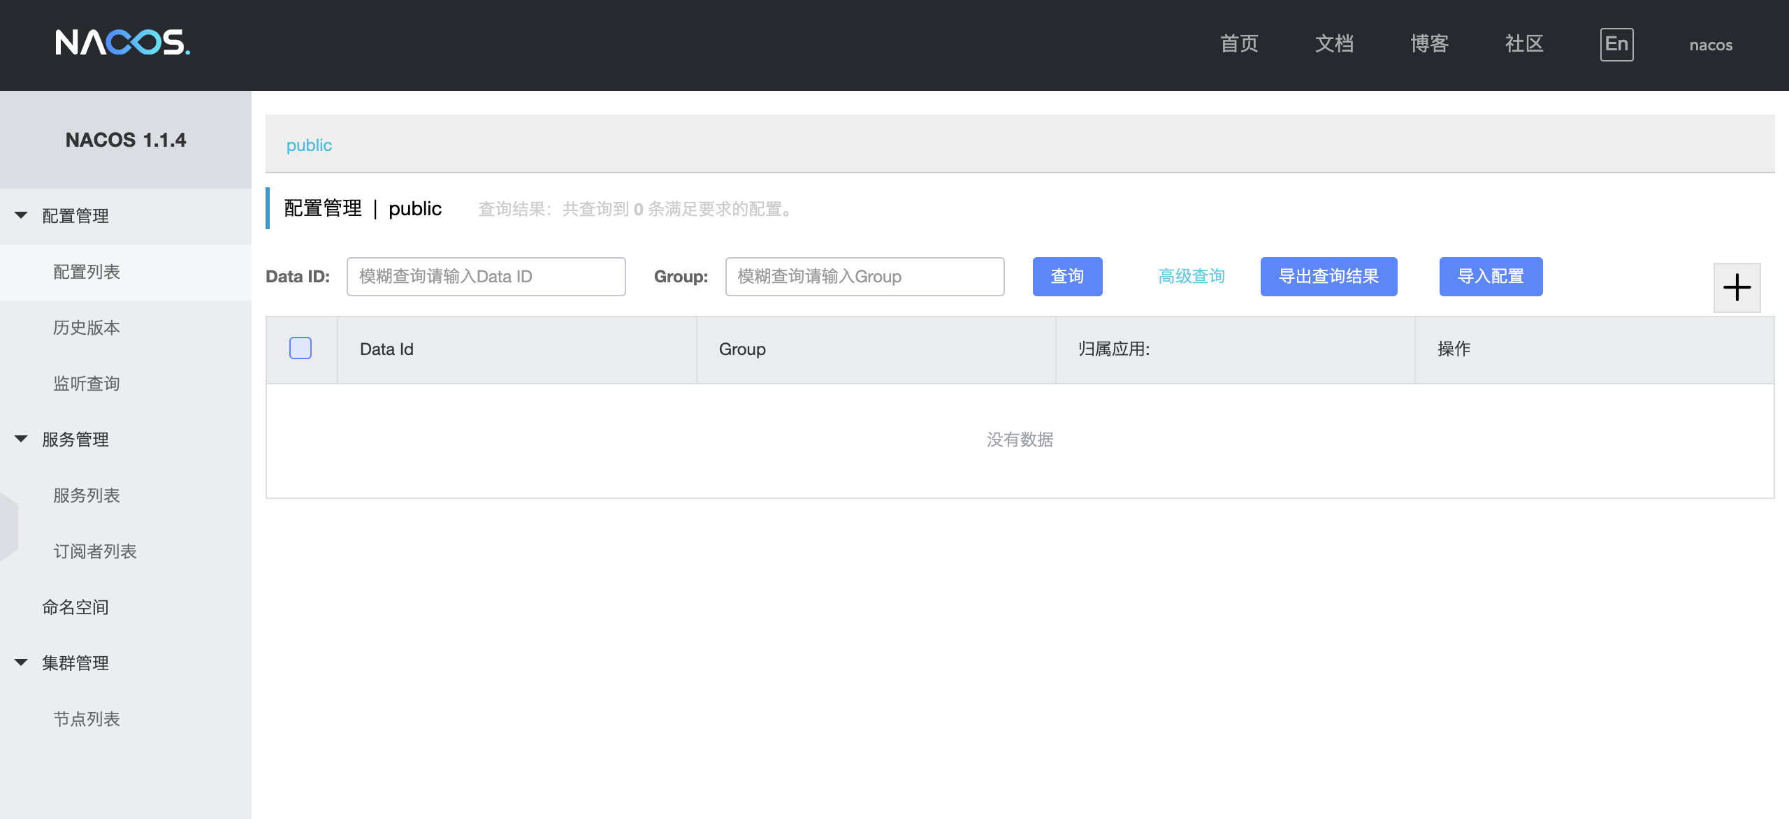Open 监听查询 in the sidebar
Image resolution: width=1789 pixels, height=819 pixels.
(87, 384)
